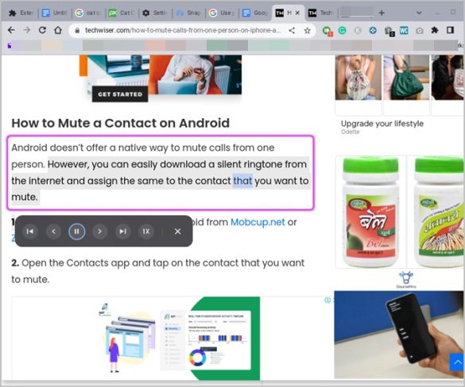Close the Select-to-speak control bar

[x=177, y=232]
